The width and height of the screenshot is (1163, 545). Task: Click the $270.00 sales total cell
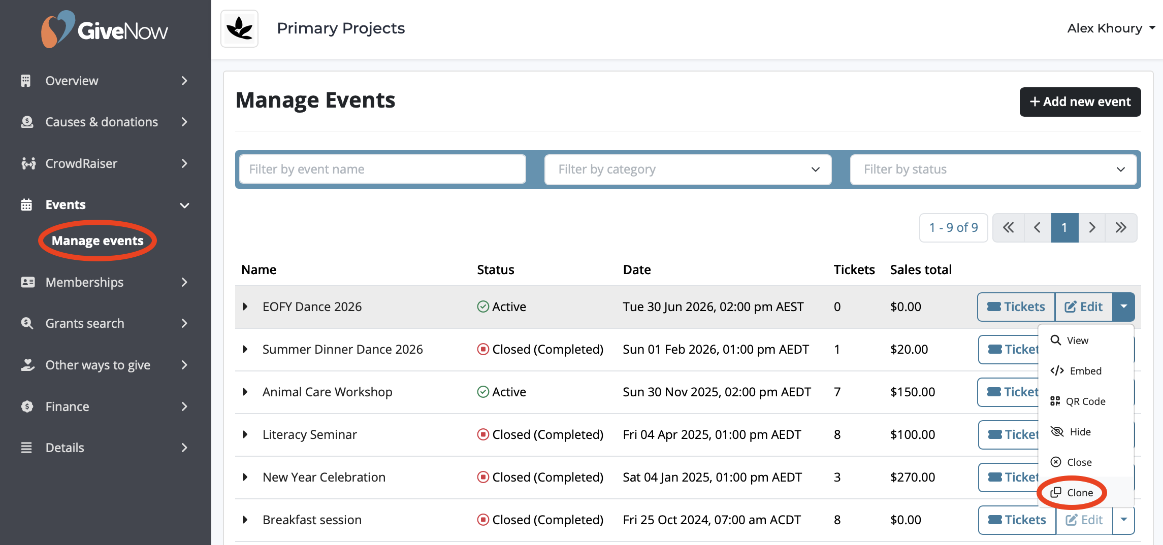click(x=913, y=477)
